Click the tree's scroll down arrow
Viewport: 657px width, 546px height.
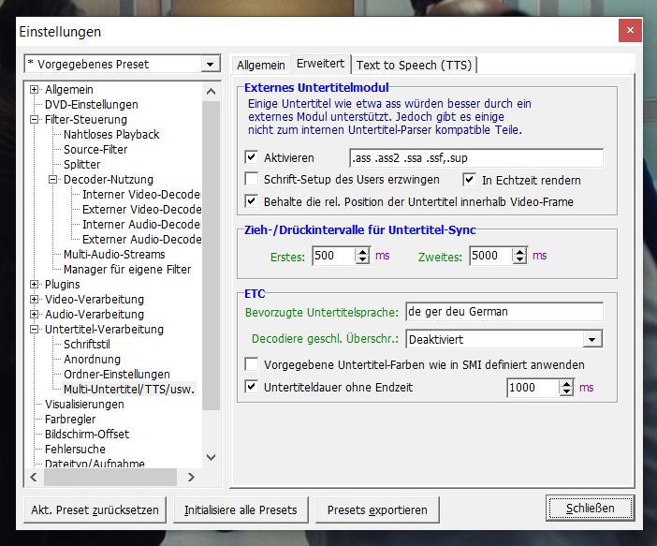212,457
